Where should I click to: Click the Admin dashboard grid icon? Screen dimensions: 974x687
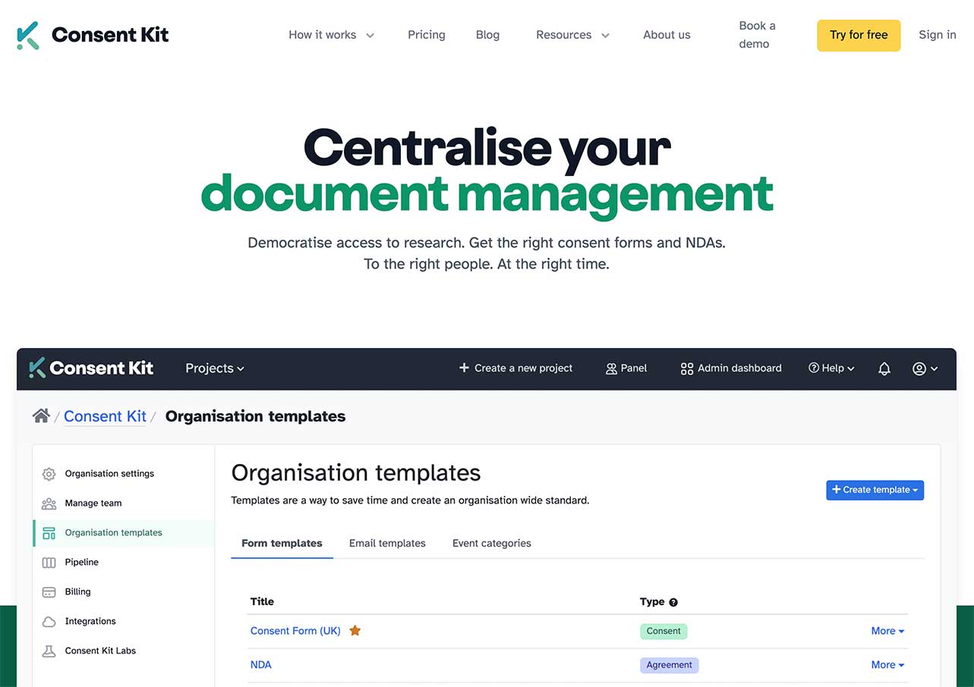(686, 369)
